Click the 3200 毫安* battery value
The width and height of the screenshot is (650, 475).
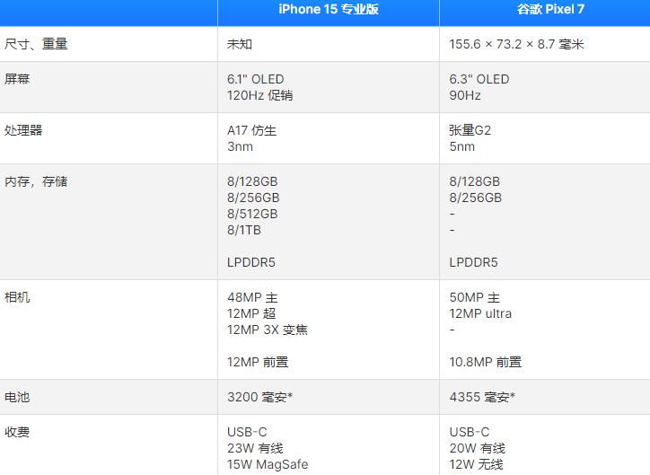click(260, 397)
